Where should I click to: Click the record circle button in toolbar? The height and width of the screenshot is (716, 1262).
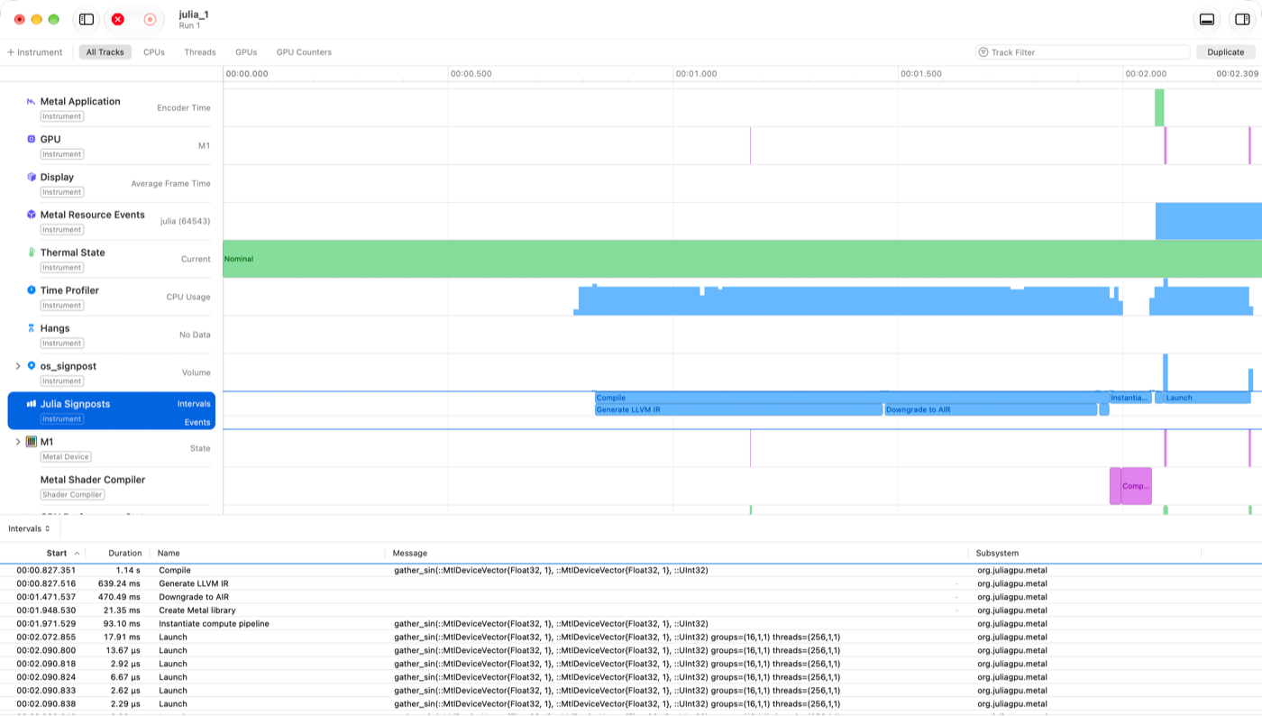(x=150, y=19)
